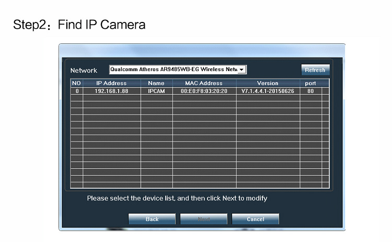
Task: Select the Qualcomm Atheros network adapter field
Action: [x=174, y=70]
